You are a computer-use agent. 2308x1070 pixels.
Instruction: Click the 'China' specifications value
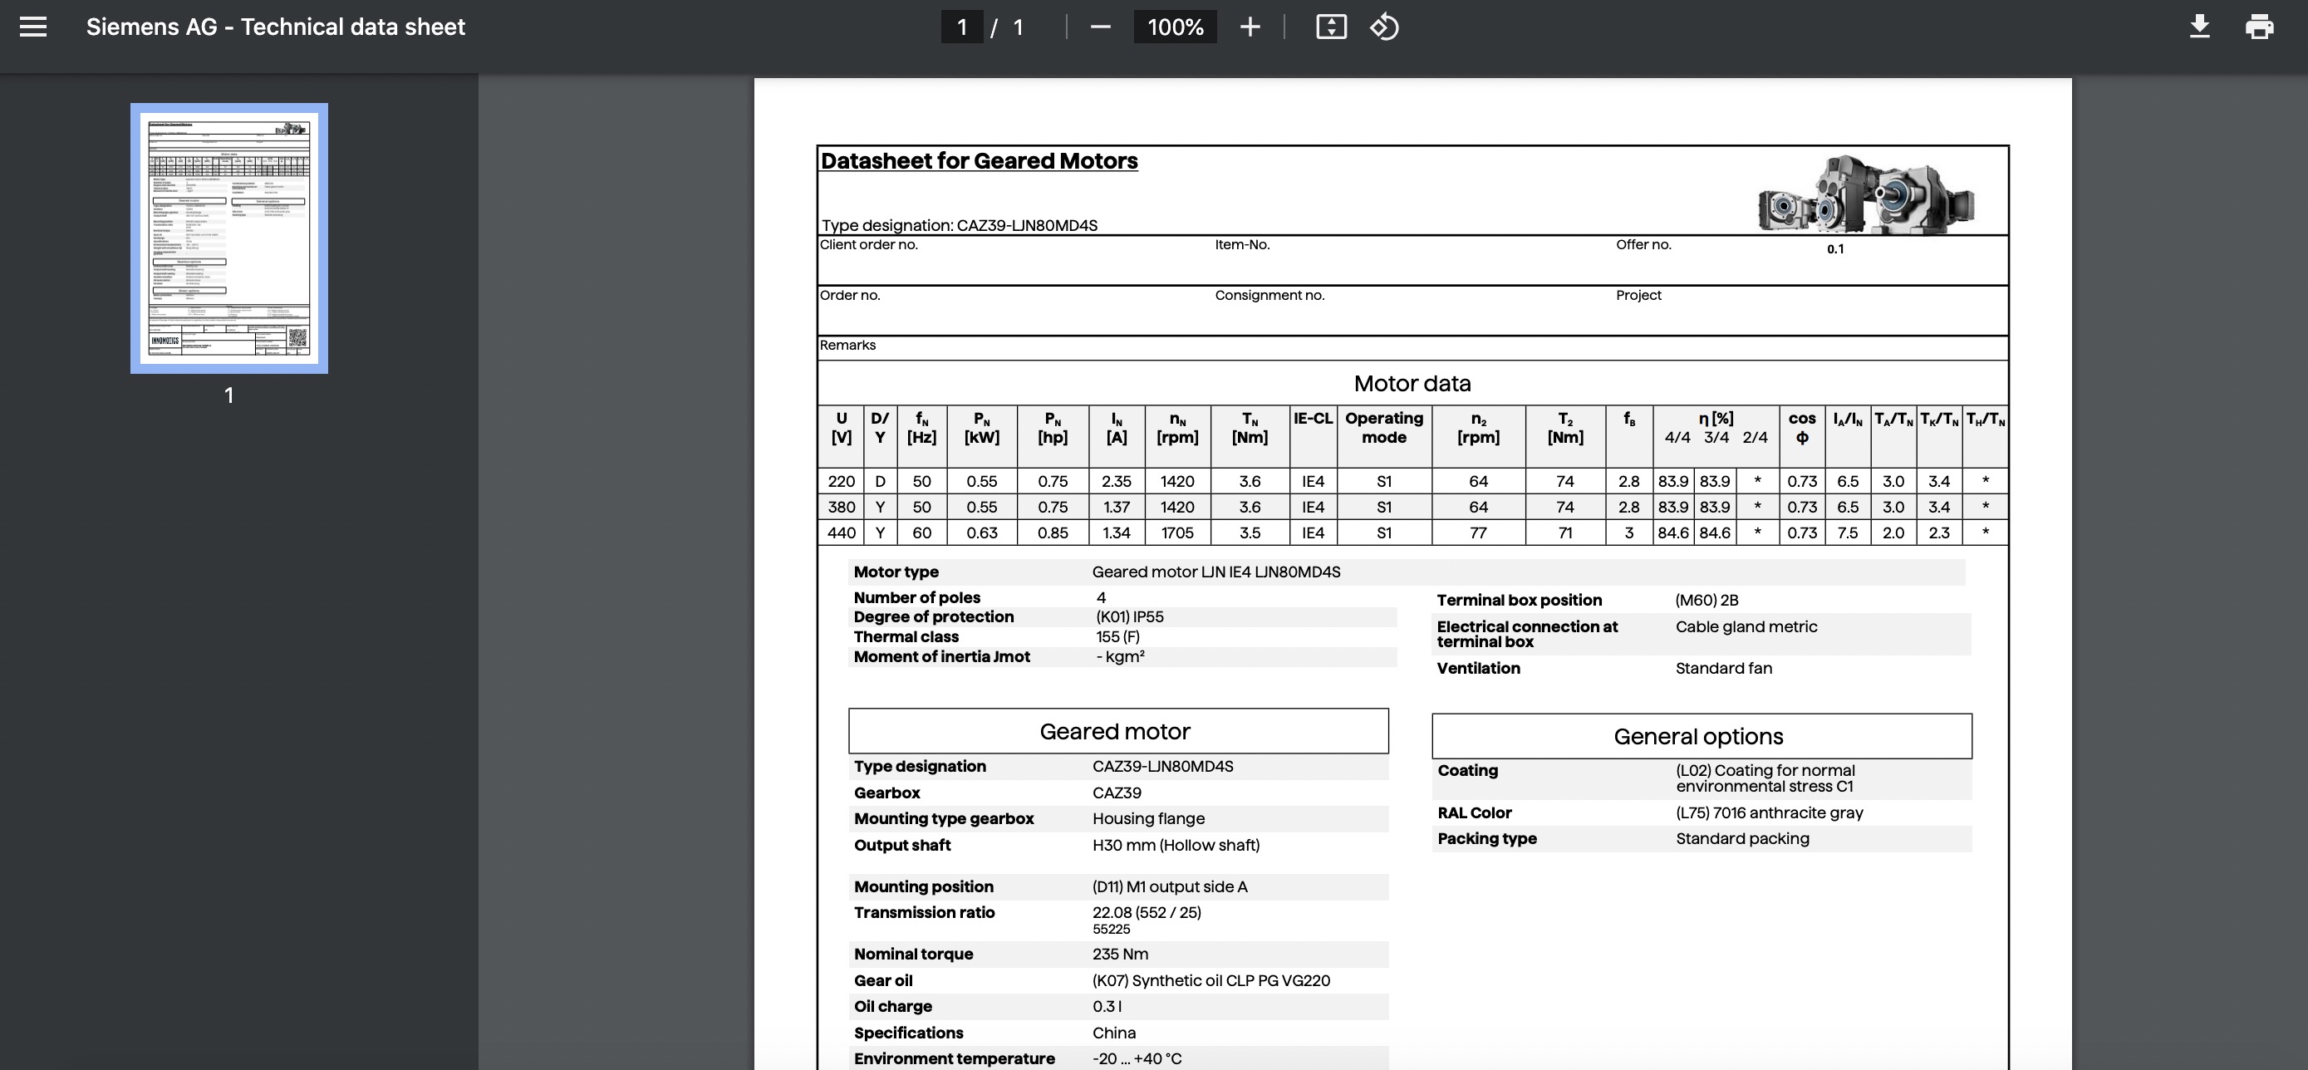click(1113, 1033)
